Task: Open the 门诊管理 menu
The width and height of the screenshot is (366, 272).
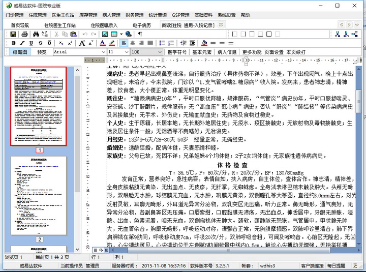Action: [x=15, y=15]
